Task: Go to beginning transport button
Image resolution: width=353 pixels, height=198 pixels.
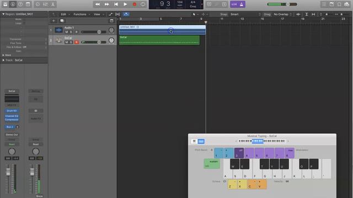Action: pyautogui.click(x=116, y=4)
